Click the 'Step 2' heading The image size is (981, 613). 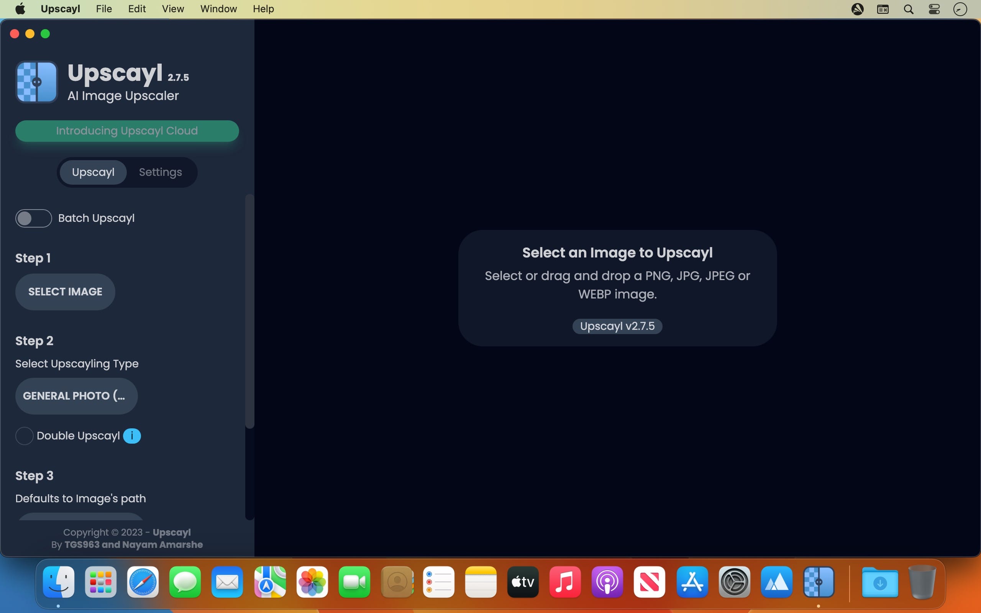(x=34, y=341)
